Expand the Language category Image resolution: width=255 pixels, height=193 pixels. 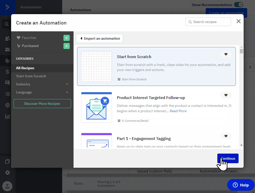(42, 92)
